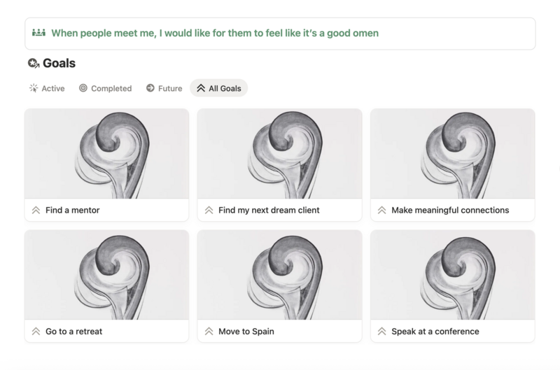
Task: Switch to the Completed goals tab
Action: [x=105, y=89]
